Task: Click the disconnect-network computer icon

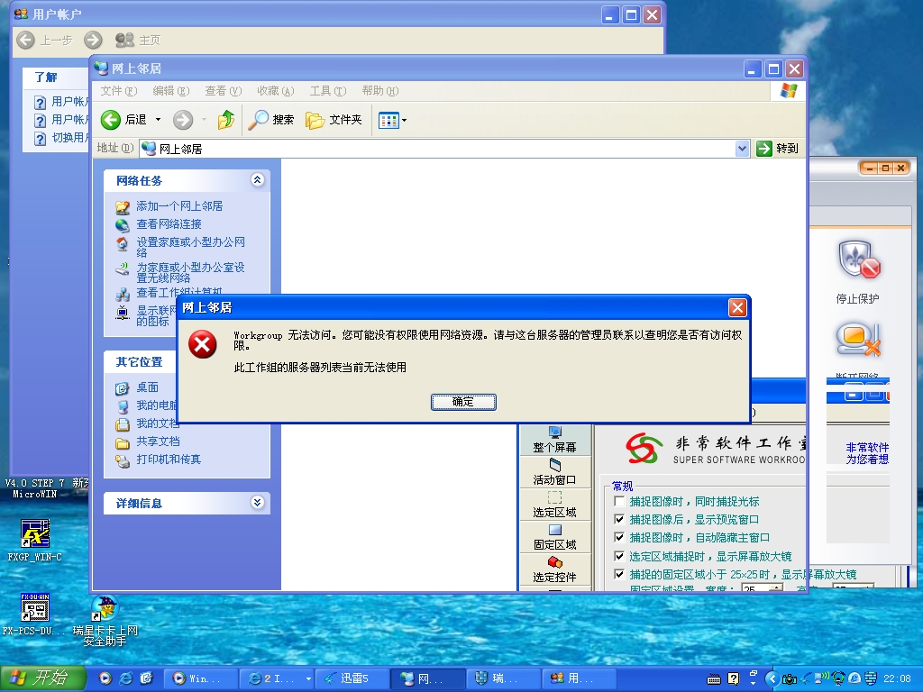Action: (x=858, y=340)
